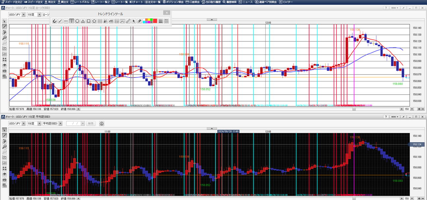
Task: Toggle the trendline tool in the top chart sidebar
Action: pyautogui.click(x=5, y=27)
